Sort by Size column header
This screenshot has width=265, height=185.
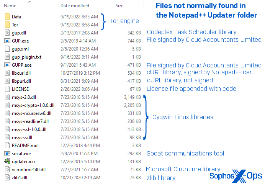click(x=119, y=6)
